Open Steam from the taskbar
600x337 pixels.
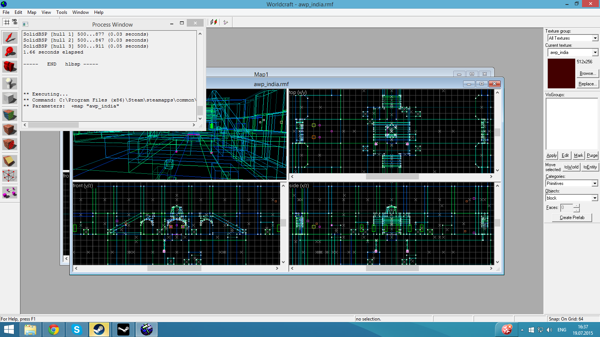(x=99, y=330)
